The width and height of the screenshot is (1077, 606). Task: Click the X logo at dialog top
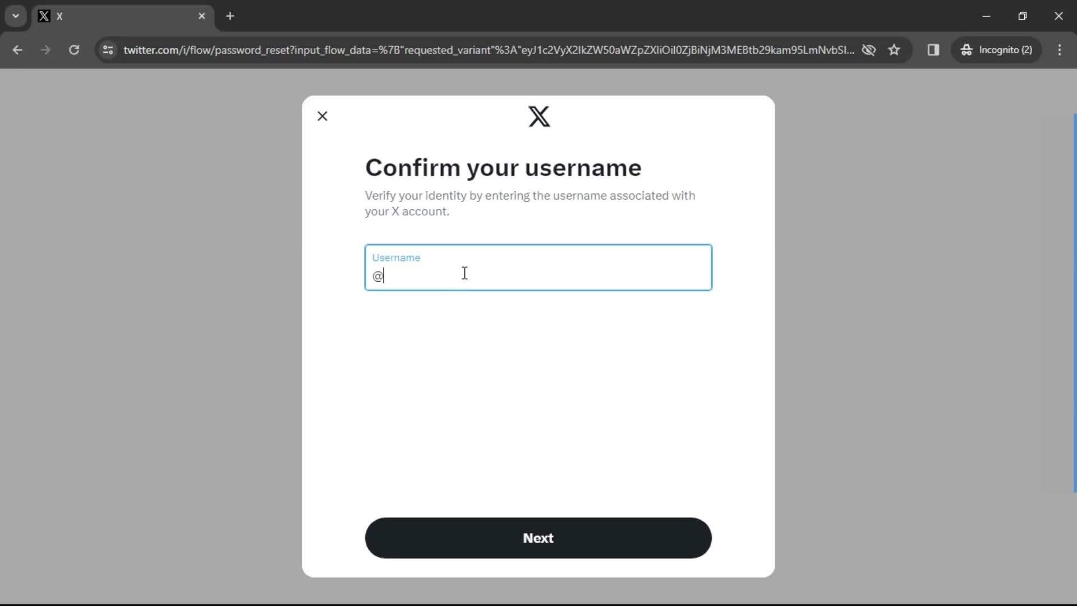click(x=539, y=117)
